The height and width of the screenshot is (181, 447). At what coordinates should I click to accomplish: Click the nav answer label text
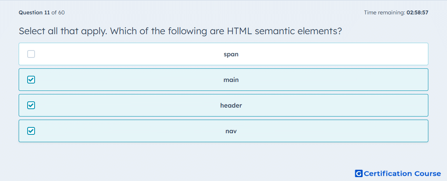tap(231, 131)
